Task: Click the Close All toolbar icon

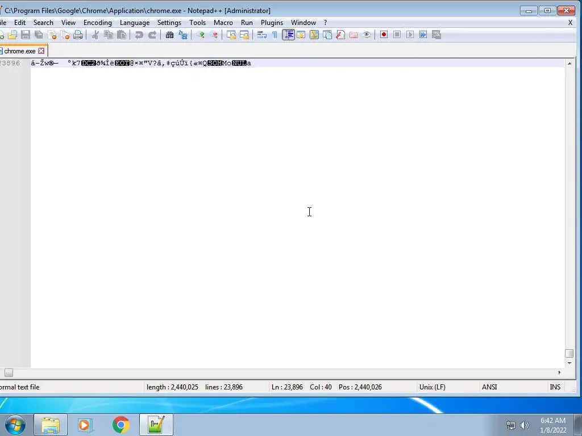Action: (x=65, y=35)
